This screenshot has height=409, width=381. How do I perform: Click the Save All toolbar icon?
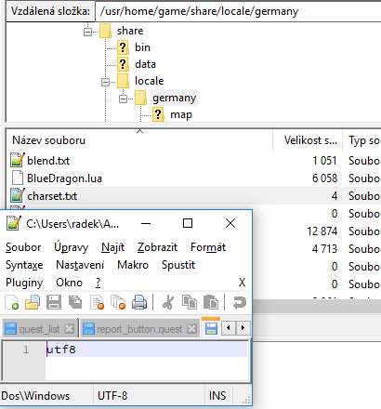tap(75, 302)
